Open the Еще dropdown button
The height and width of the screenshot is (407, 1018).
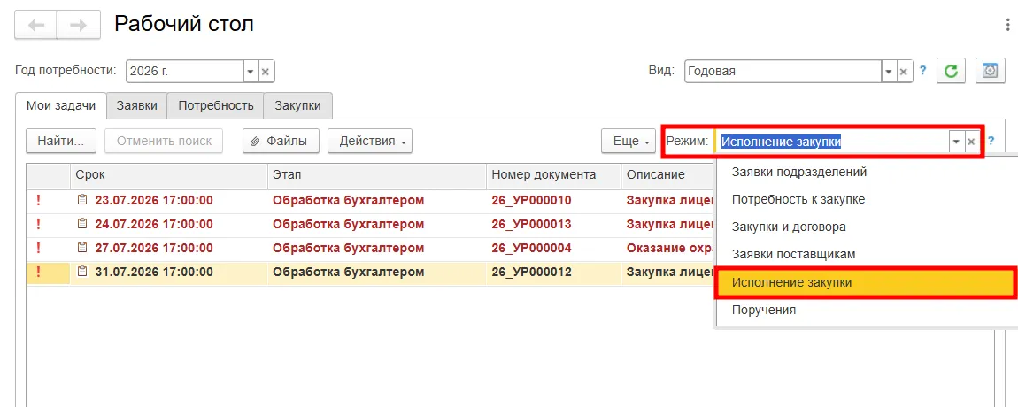click(x=629, y=141)
